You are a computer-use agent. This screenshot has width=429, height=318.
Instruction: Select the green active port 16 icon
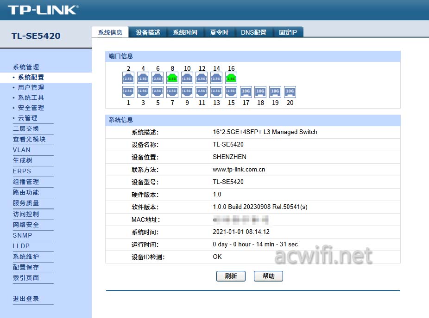231,78
